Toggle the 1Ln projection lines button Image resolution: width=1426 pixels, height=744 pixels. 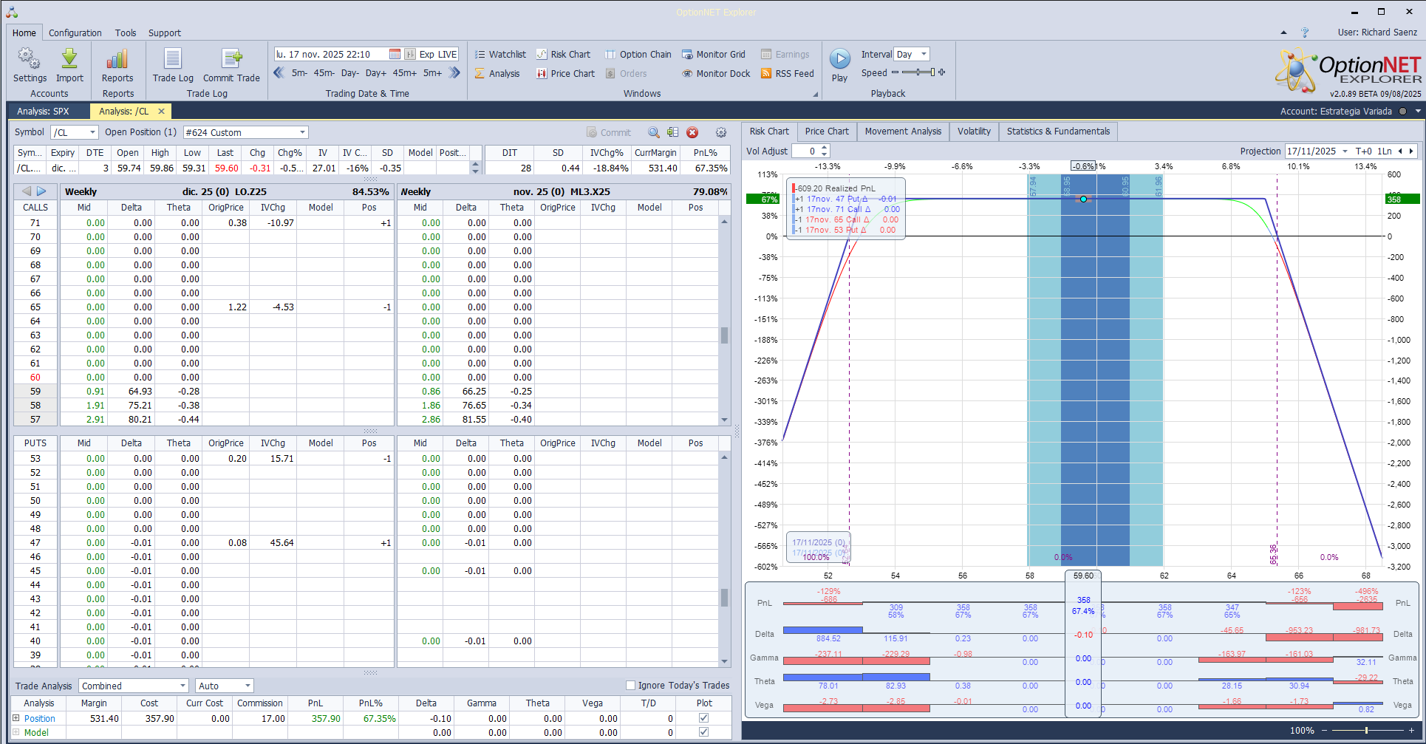[x=1385, y=151]
